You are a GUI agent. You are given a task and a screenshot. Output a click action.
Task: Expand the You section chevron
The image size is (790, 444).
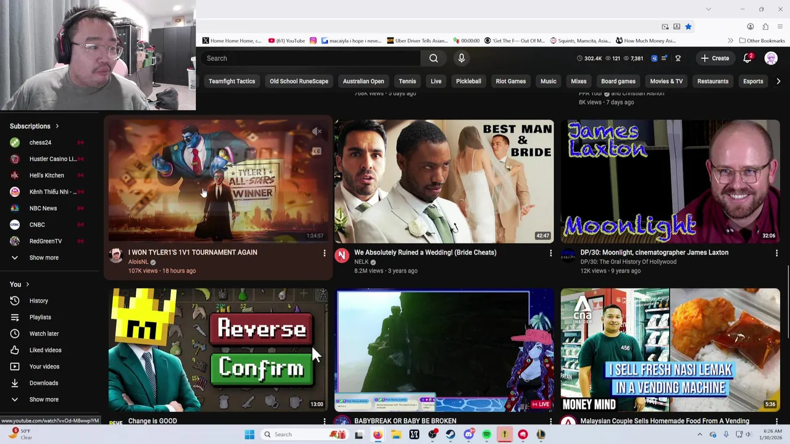tap(28, 284)
